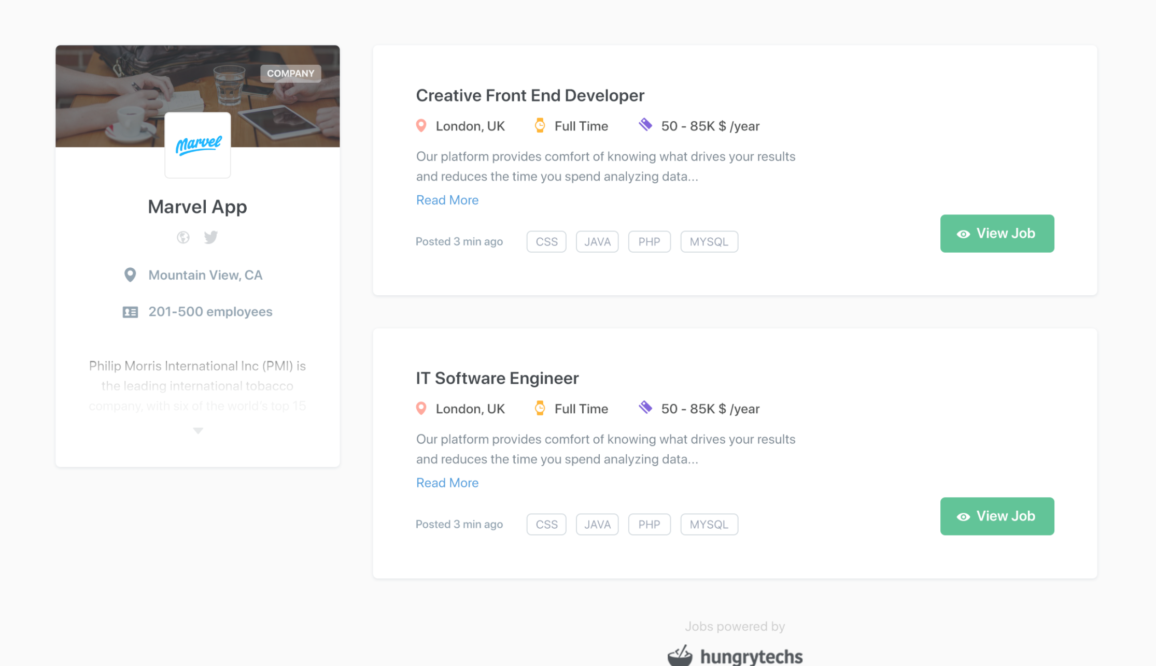Click London, UK in Creative Front End job

coord(470,126)
